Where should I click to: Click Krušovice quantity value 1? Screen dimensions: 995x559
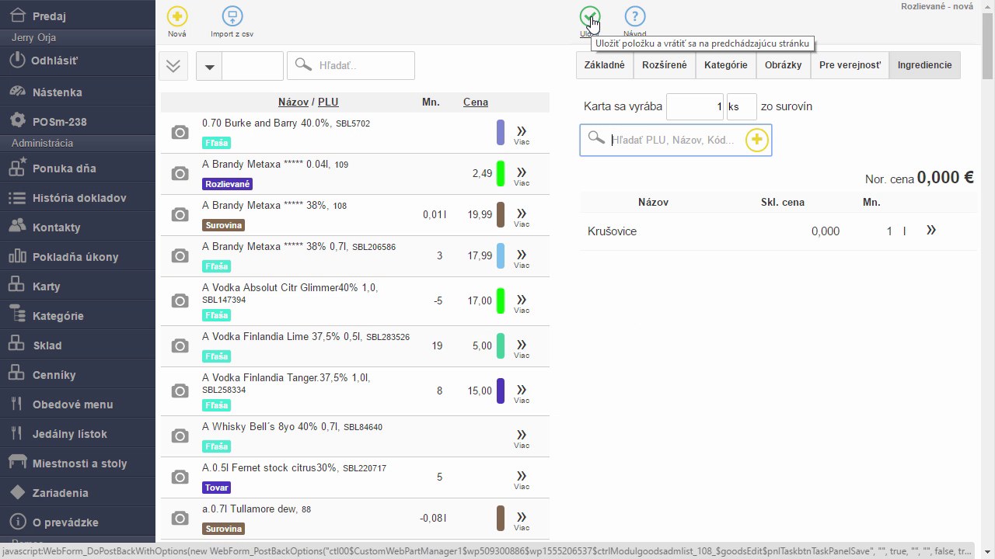tap(889, 231)
